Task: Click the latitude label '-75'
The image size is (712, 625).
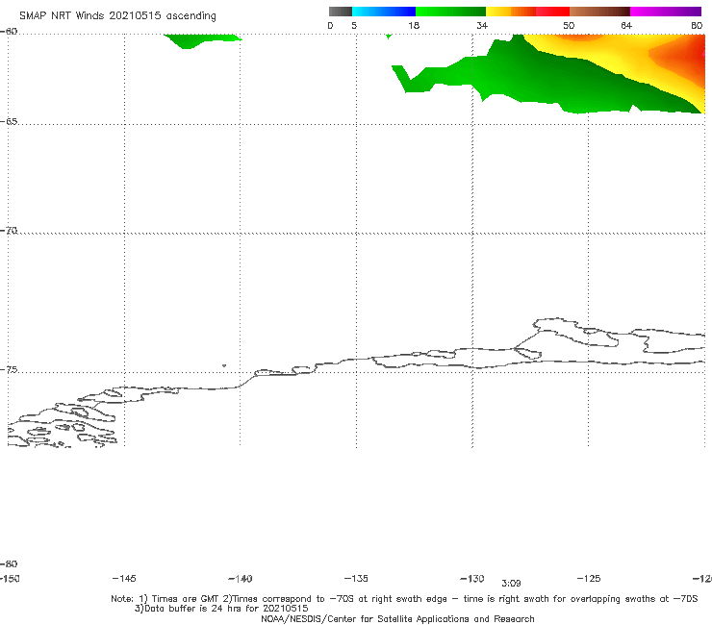Action: point(9,370)
